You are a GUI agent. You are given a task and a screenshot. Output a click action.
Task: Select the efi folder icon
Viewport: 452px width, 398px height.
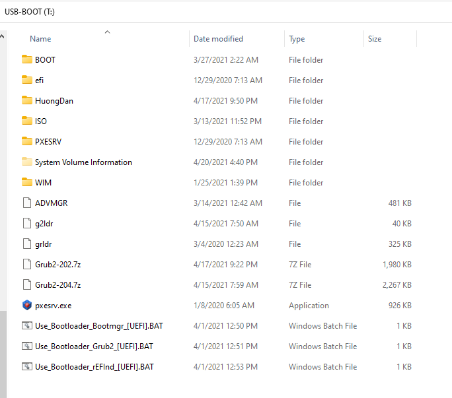pos(27,80)
